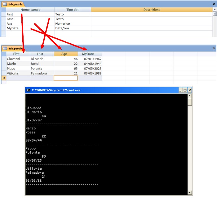Click row selector of MyDate field
The image size is (217, 199).
(4, 28)
